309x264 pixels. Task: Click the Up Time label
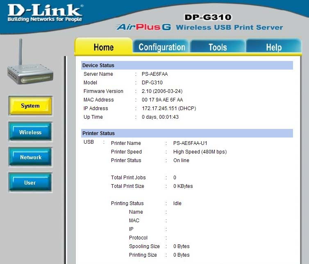93,117
